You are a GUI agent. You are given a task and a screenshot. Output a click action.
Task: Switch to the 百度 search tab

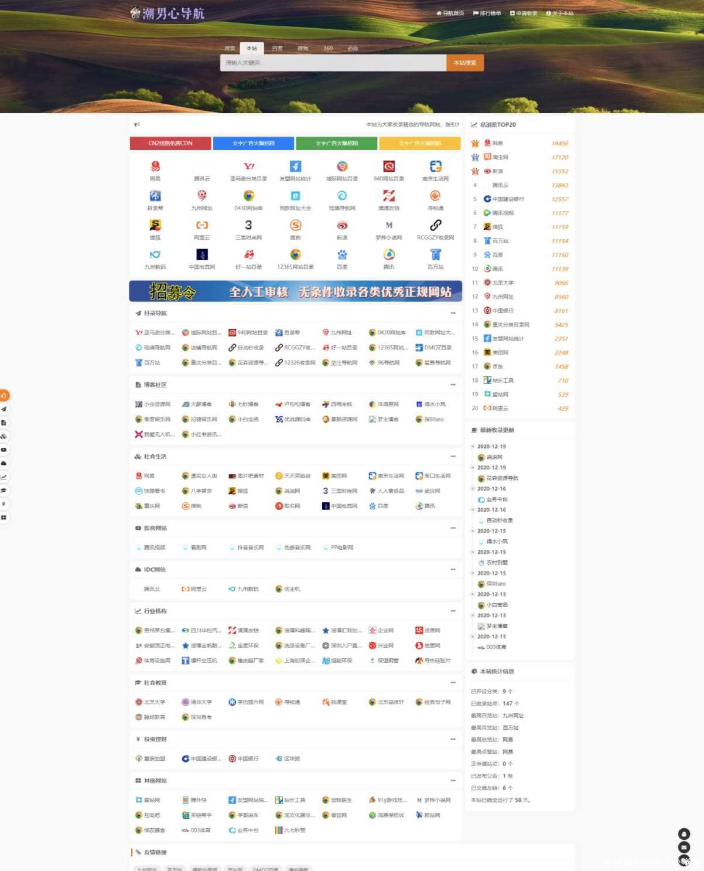(278, 48)
